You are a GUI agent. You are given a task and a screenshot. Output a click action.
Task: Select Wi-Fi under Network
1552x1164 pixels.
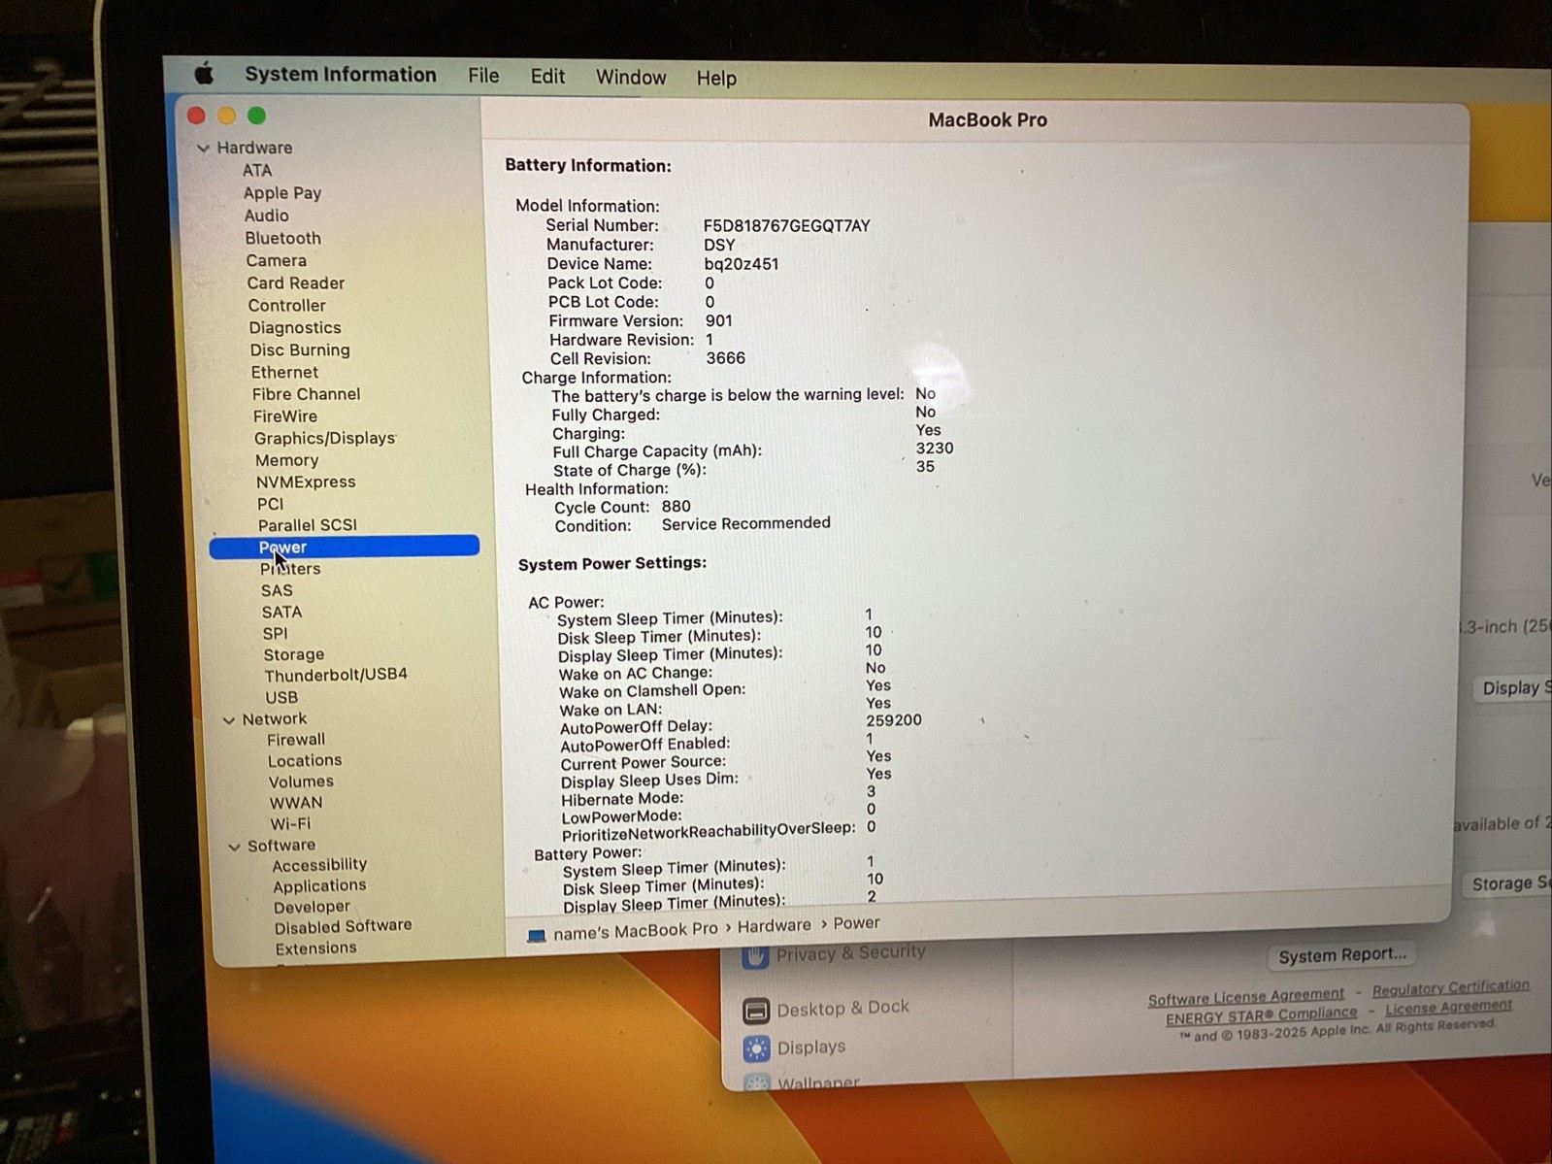click(290, 824)
